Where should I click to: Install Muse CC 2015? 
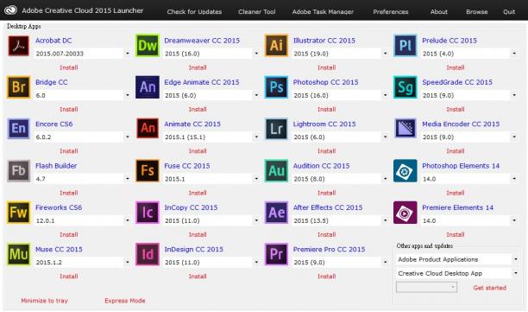click(x=69, y=277)
